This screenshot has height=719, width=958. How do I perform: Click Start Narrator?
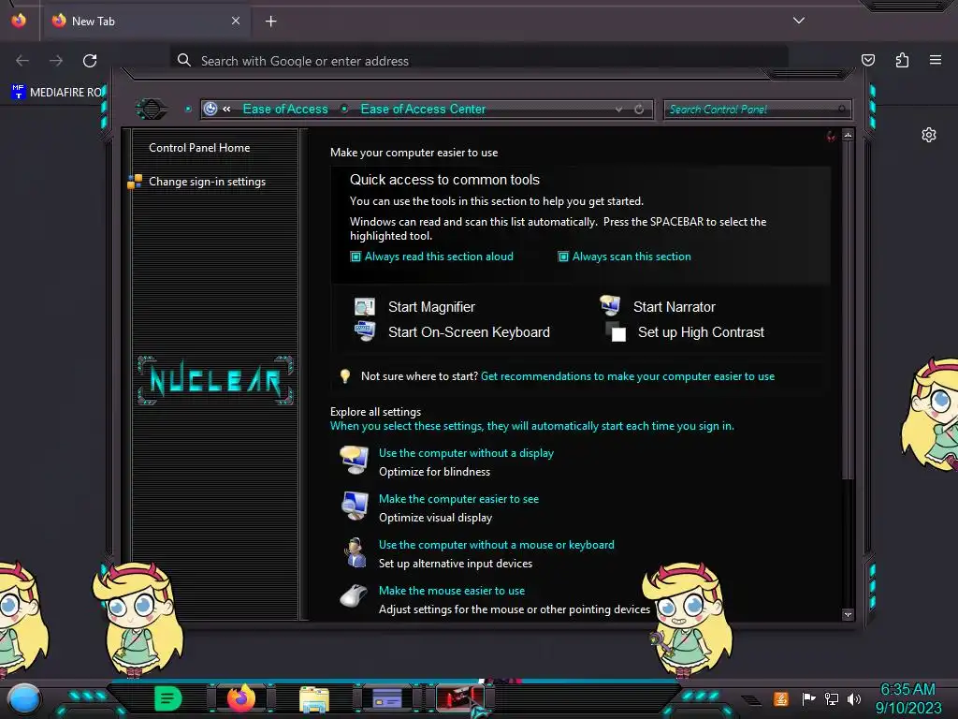click(674, 307)
